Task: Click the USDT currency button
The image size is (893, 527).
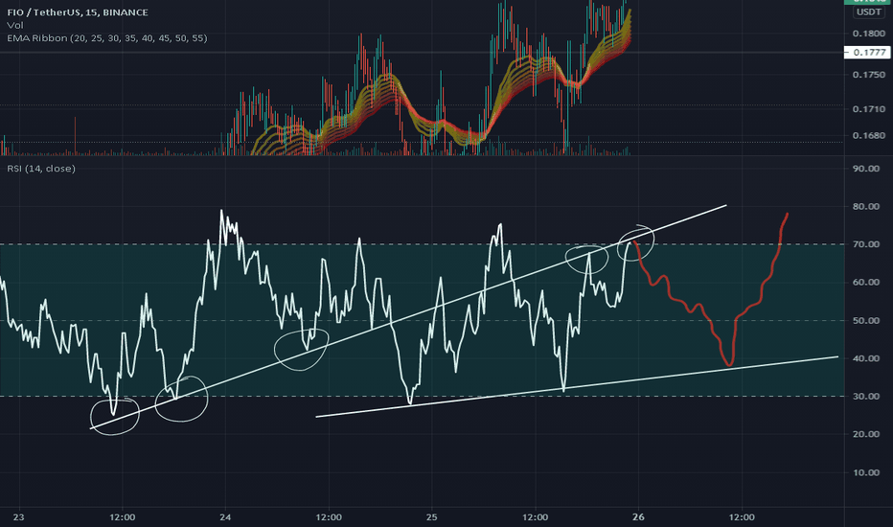Action: pos(868,11)
